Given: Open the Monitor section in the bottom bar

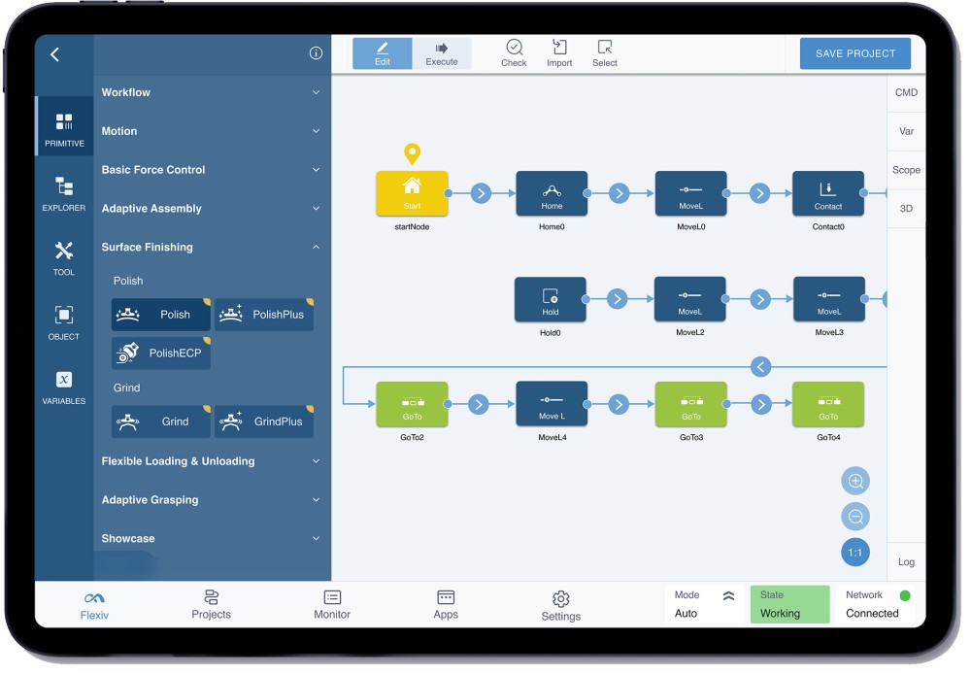Looking at the screenshot, I should point(331,604).
